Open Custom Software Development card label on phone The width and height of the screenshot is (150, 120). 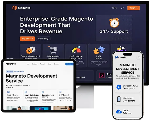[130, 87]
